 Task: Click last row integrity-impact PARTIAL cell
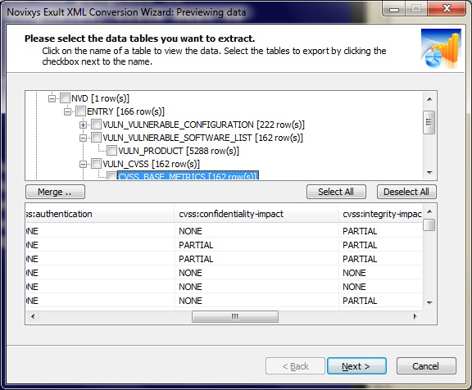click(x=381, y=301)
